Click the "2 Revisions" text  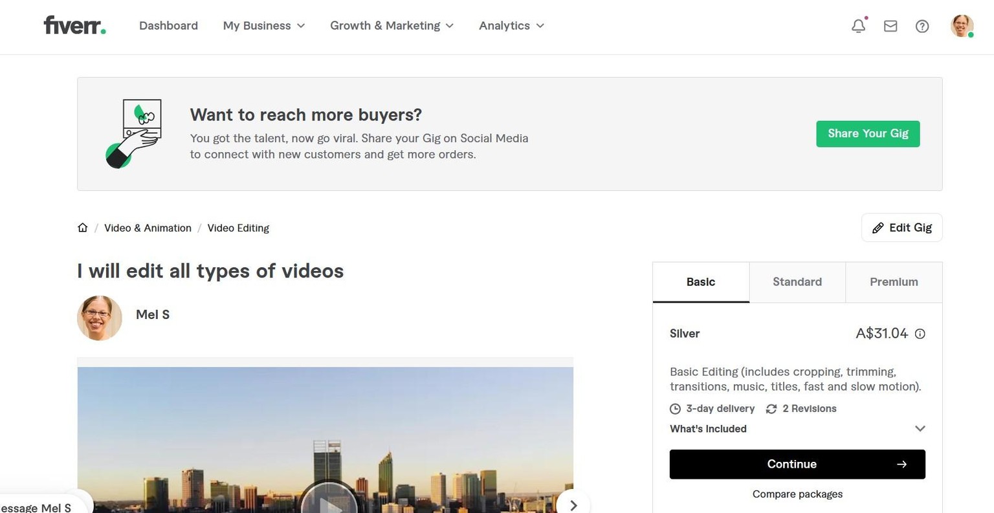810,409
